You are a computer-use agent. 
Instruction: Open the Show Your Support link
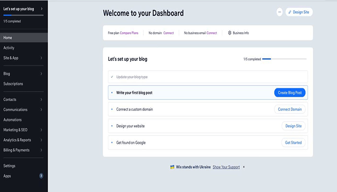click(x=226, y=167)
